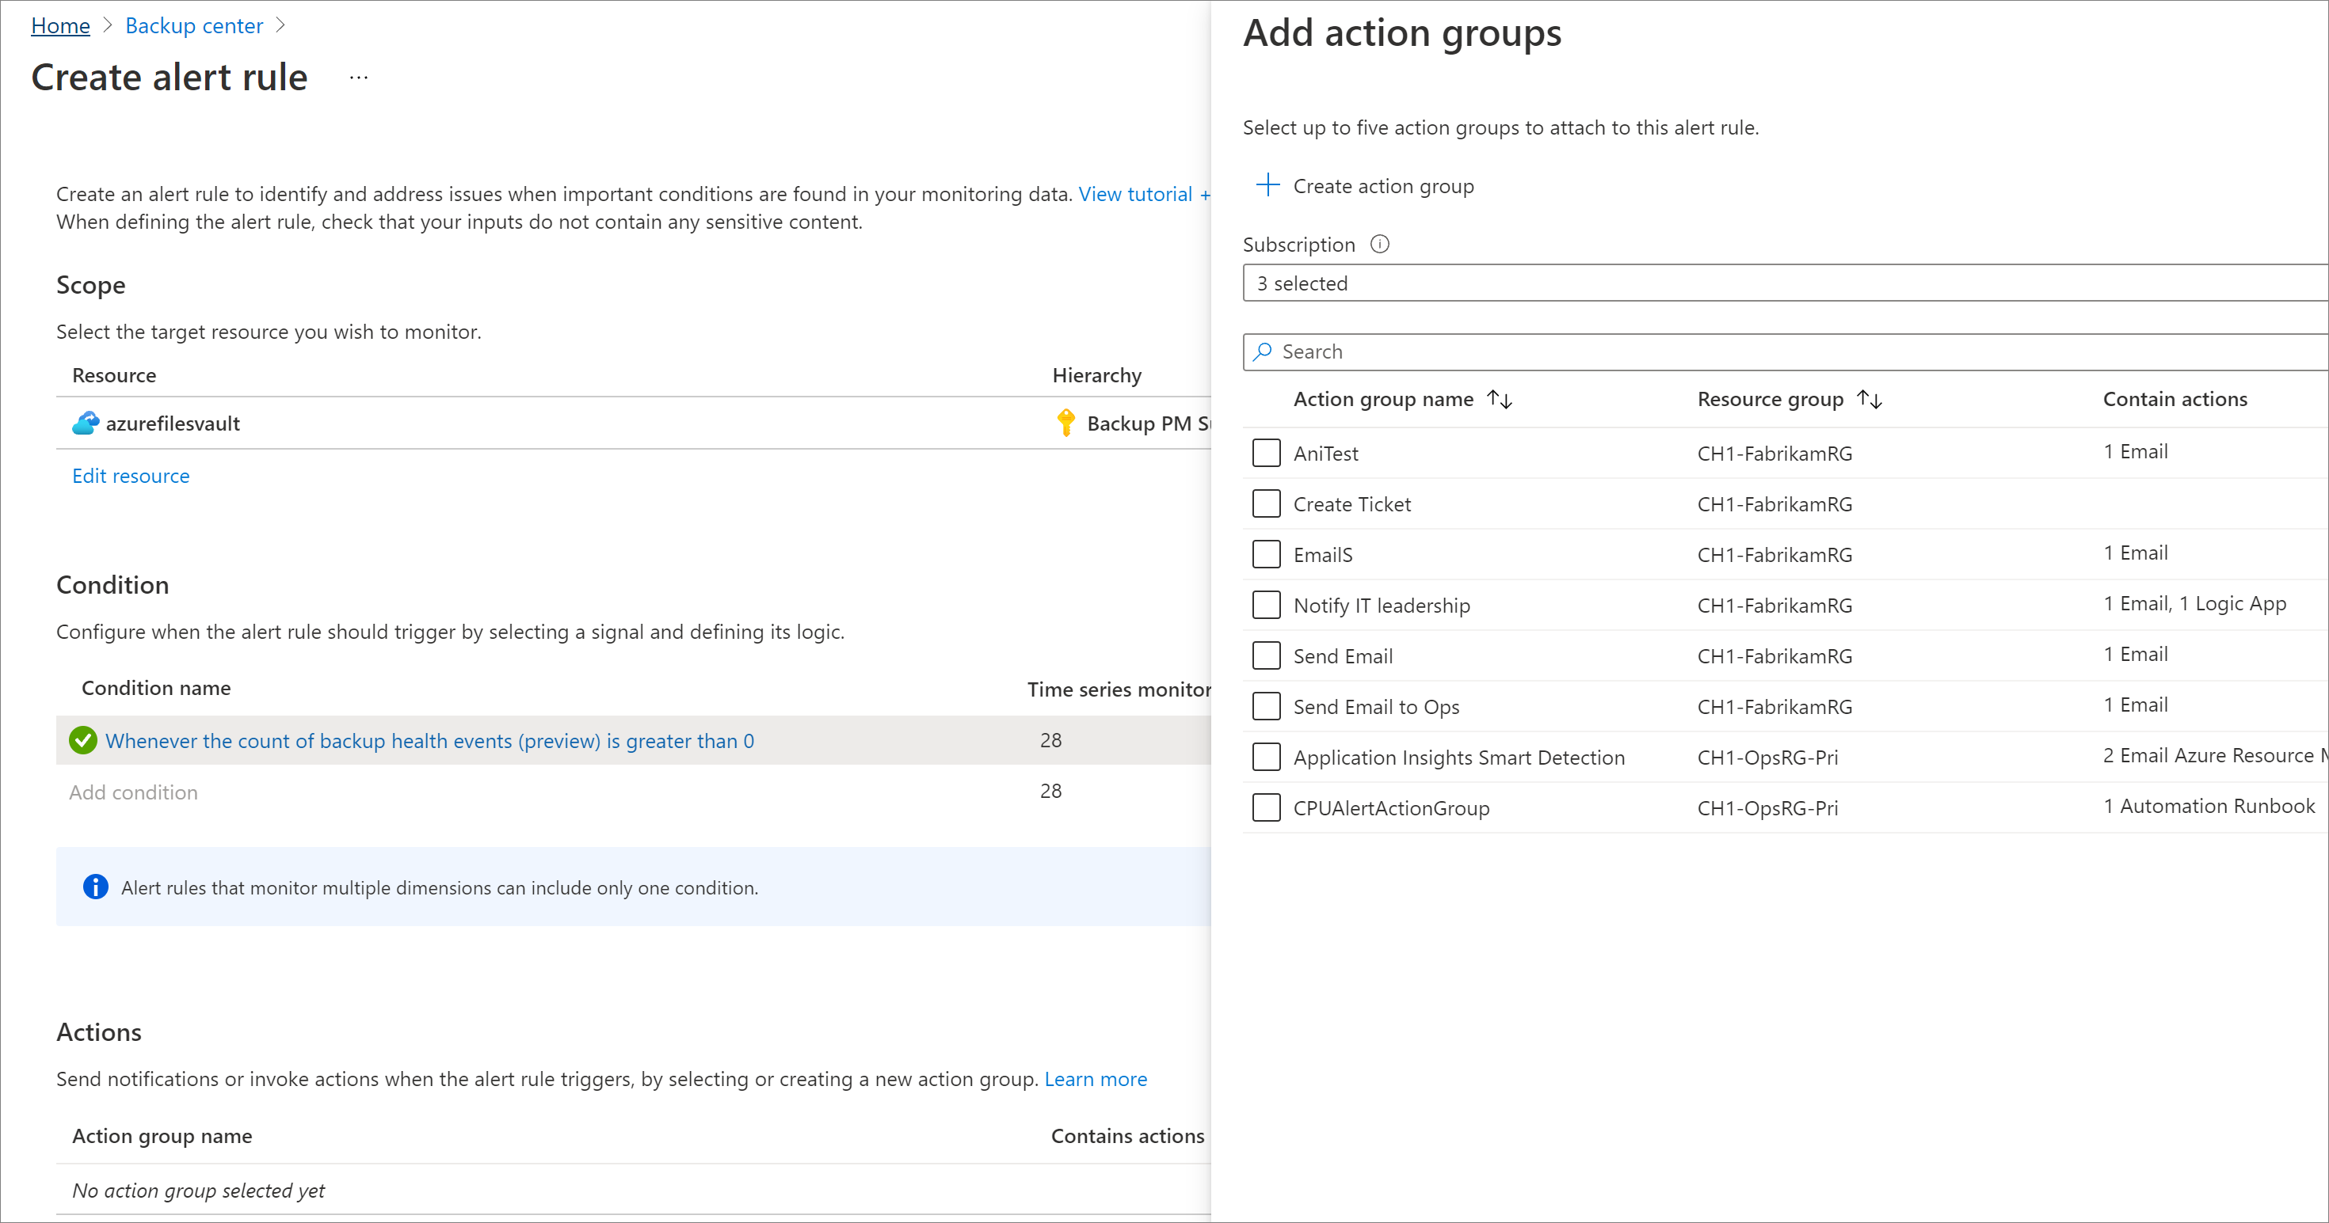Click Edit resource link
Image resolution: width=2329 pixels, height=1223 pixels.
coord(131,476)
